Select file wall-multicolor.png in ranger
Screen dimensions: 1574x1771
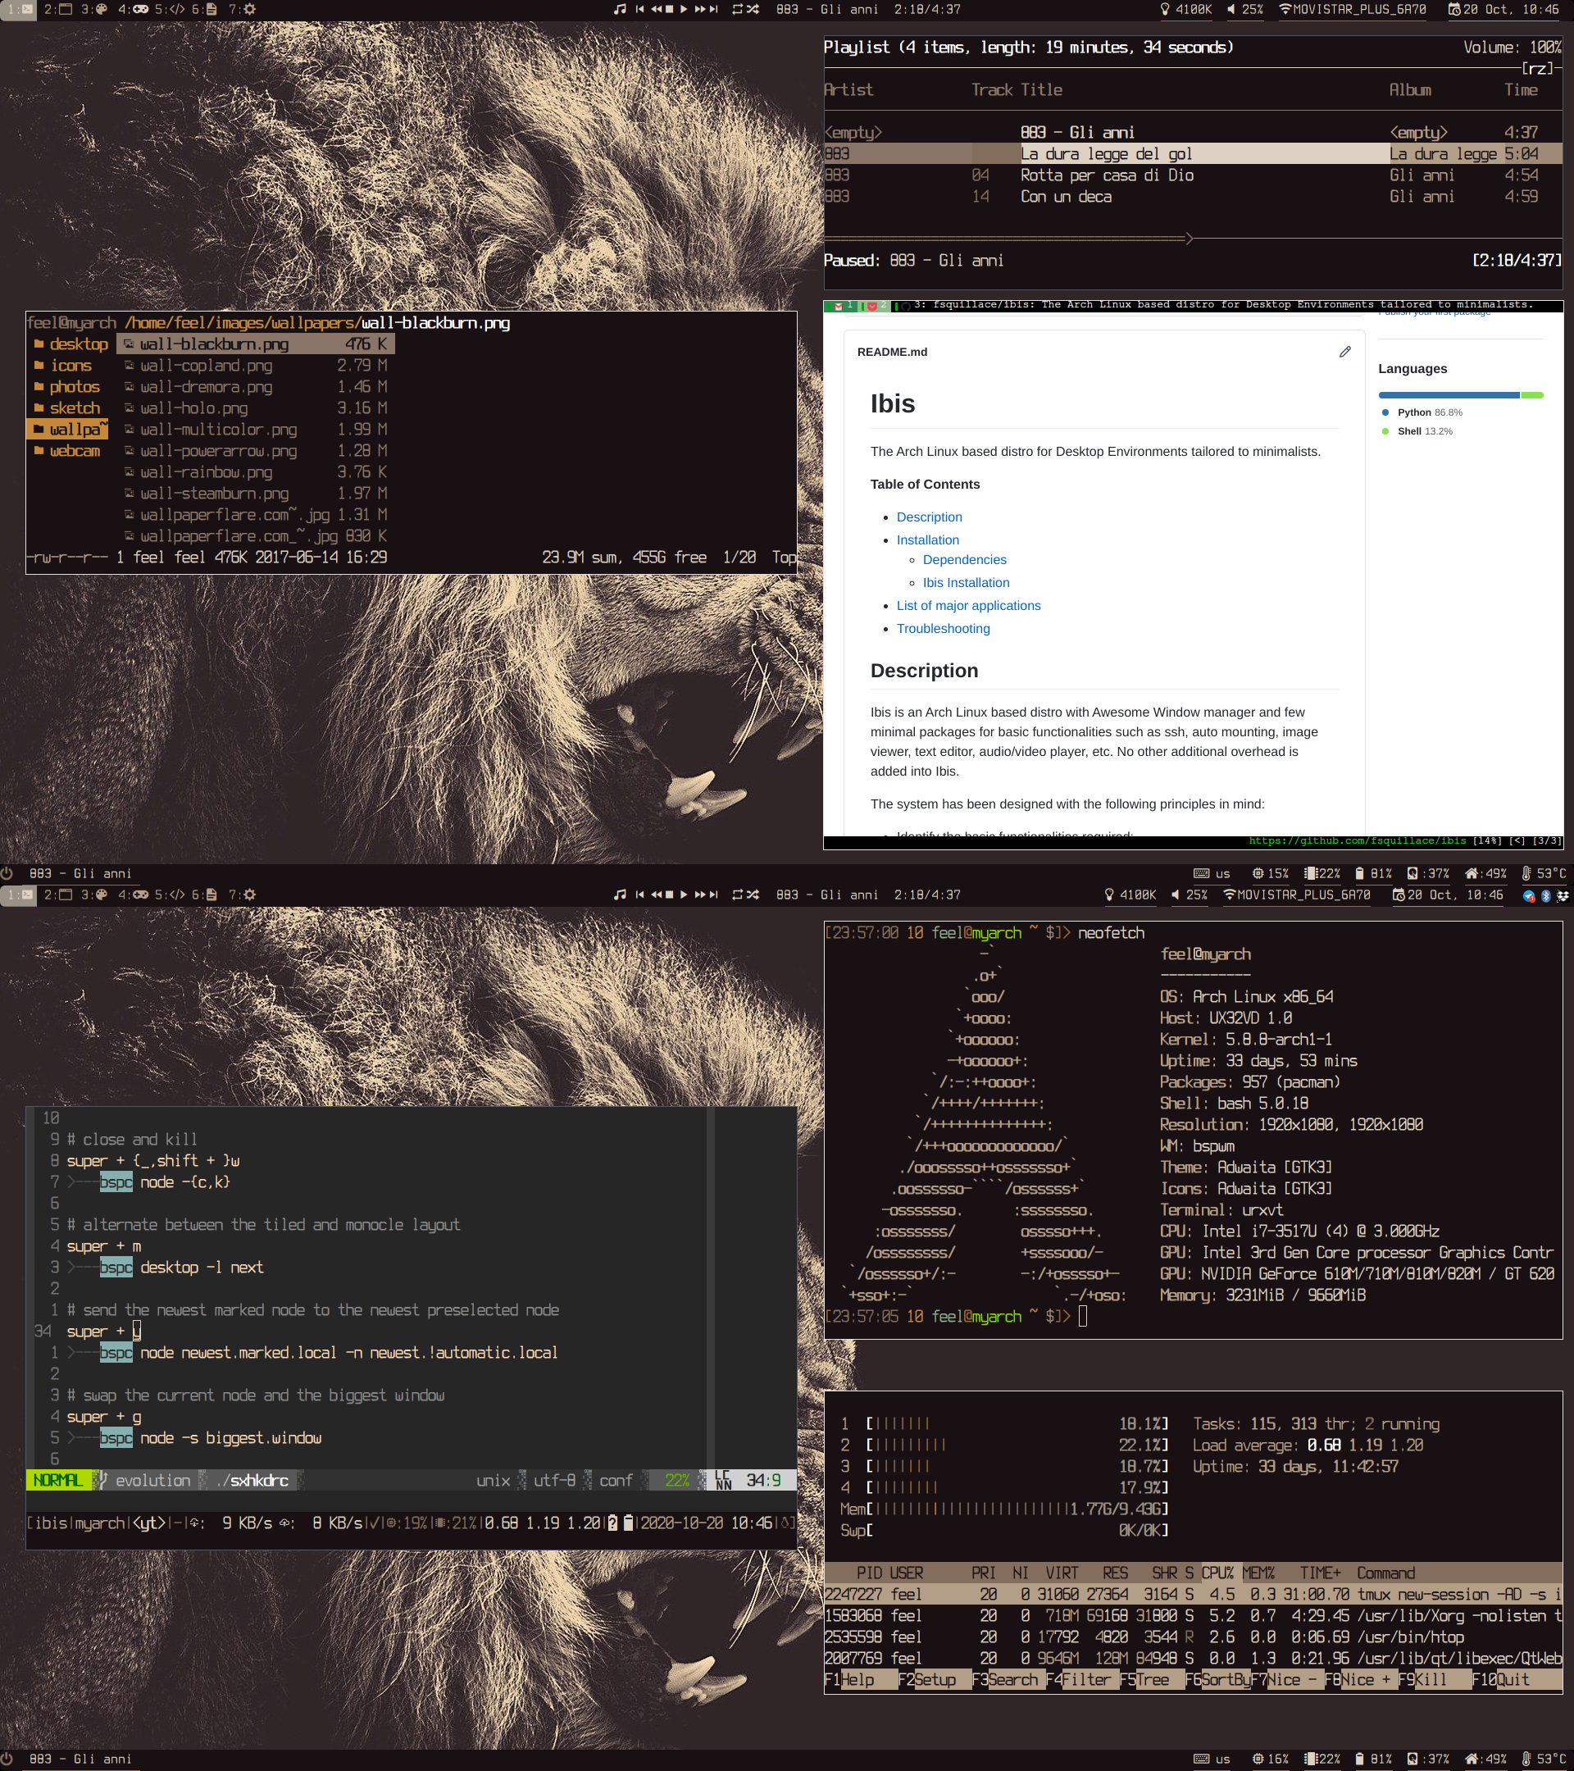[x=256, y=430]
